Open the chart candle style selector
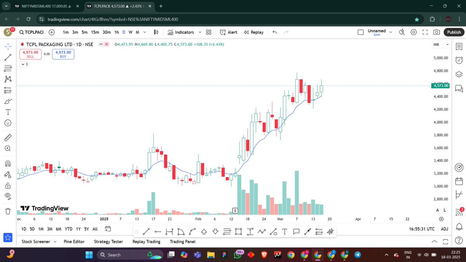This screenshot has height=262, width=466. 156,32
